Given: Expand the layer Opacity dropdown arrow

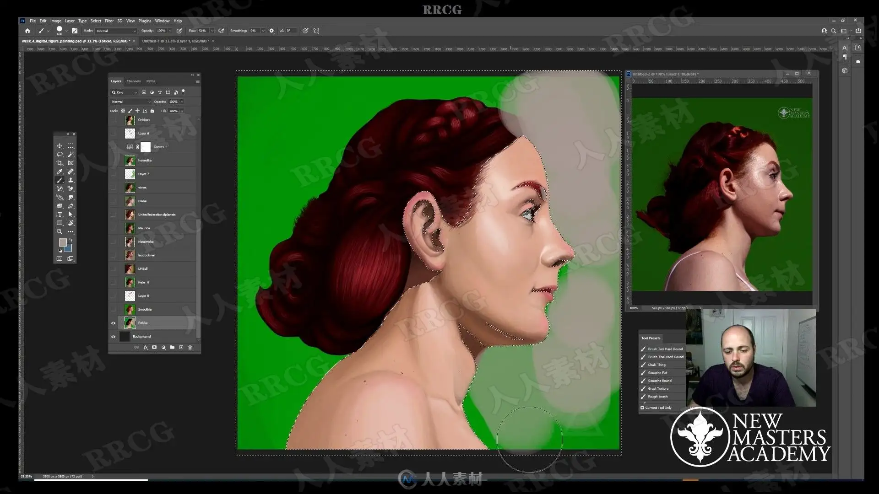Looking at the screenshot, I should click(182, 102).
